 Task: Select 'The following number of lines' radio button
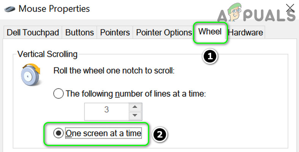click(59, 93)
